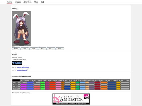The height and width of the screenshot is (106, 142).
Task: Open the Home tab
Action: pyautogui.click(x=9, y=2)
